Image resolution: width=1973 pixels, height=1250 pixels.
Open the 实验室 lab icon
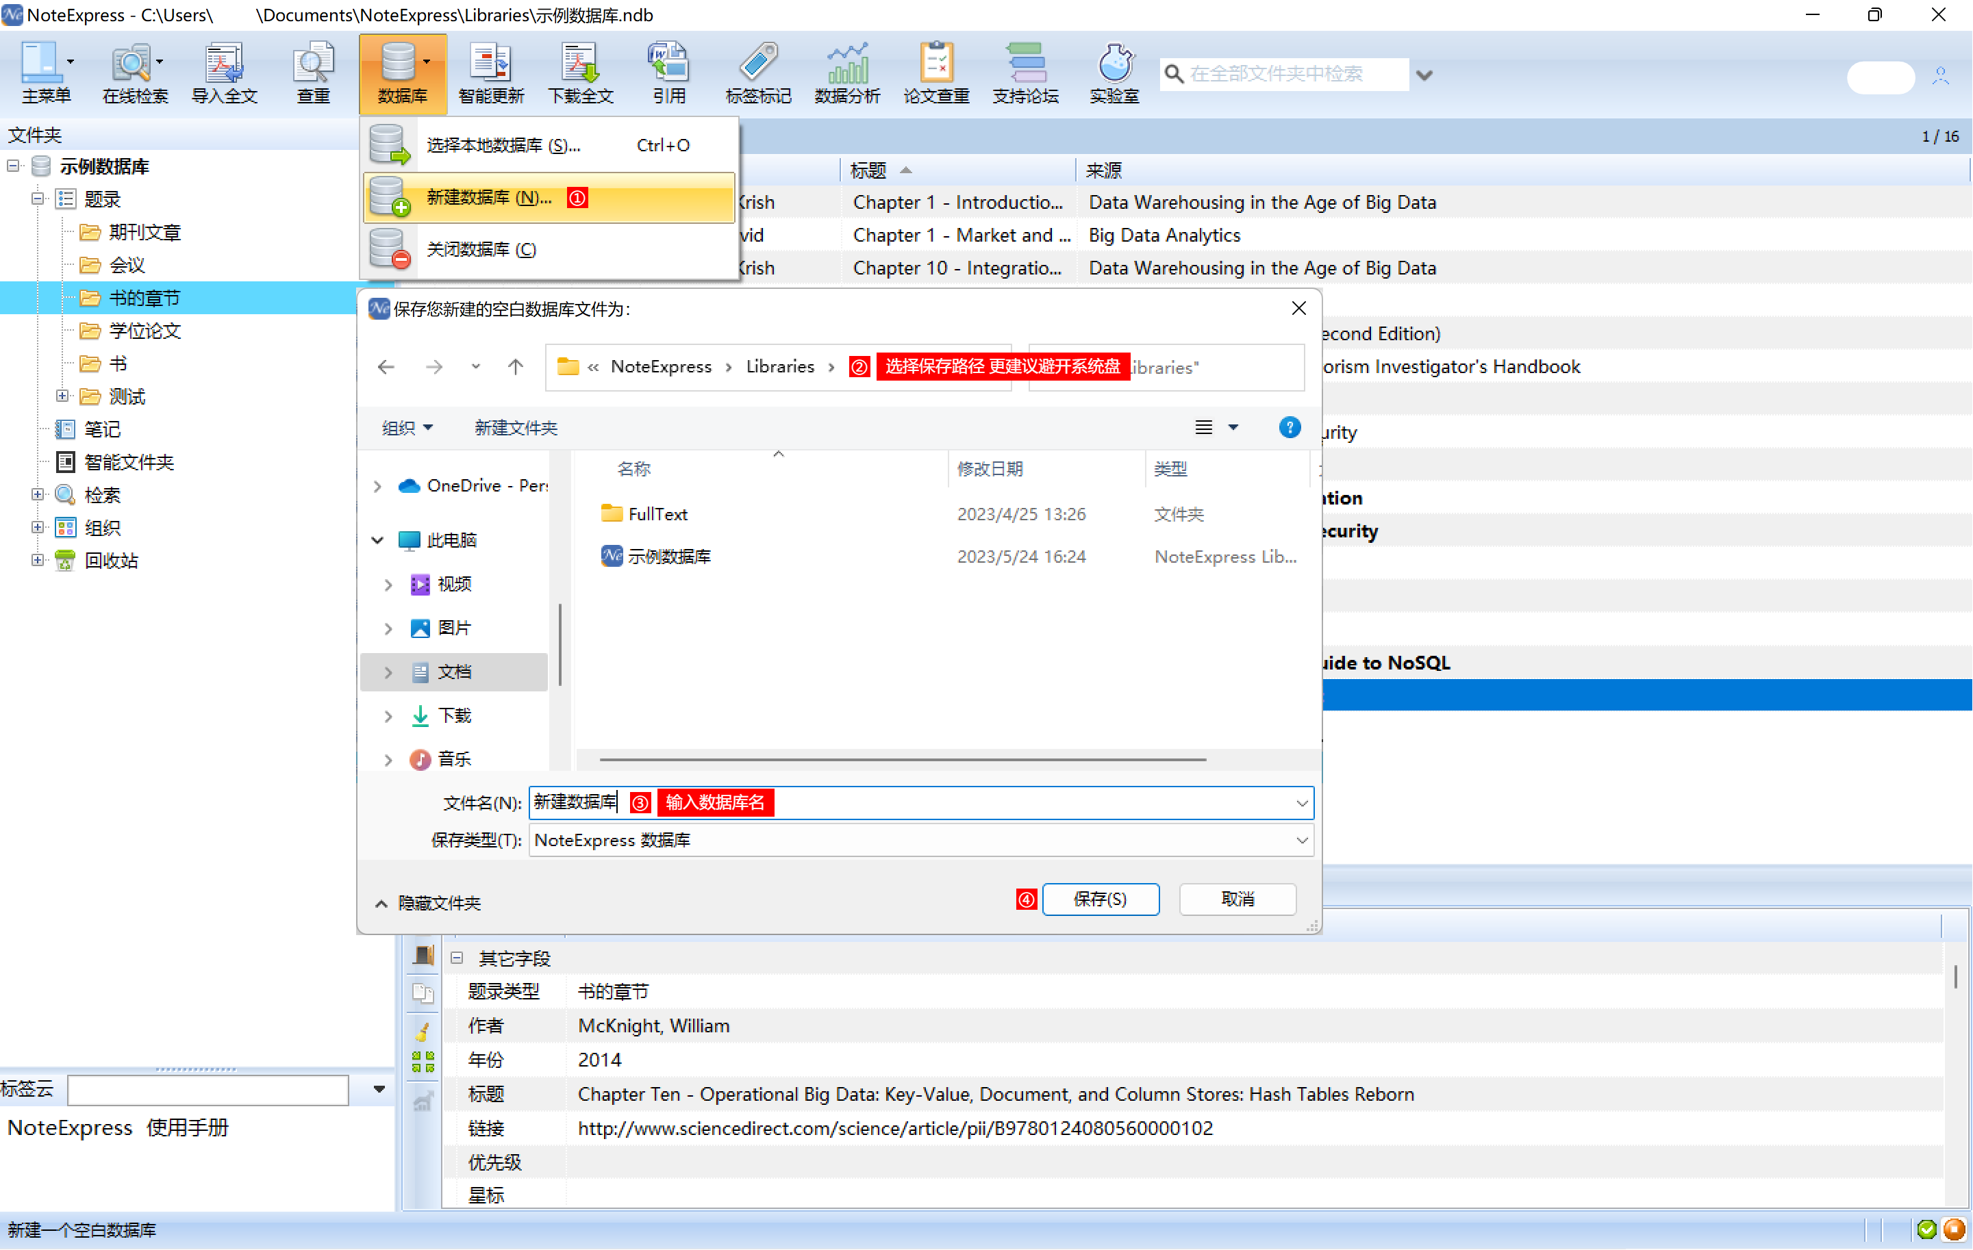[x=1114, y=72]
